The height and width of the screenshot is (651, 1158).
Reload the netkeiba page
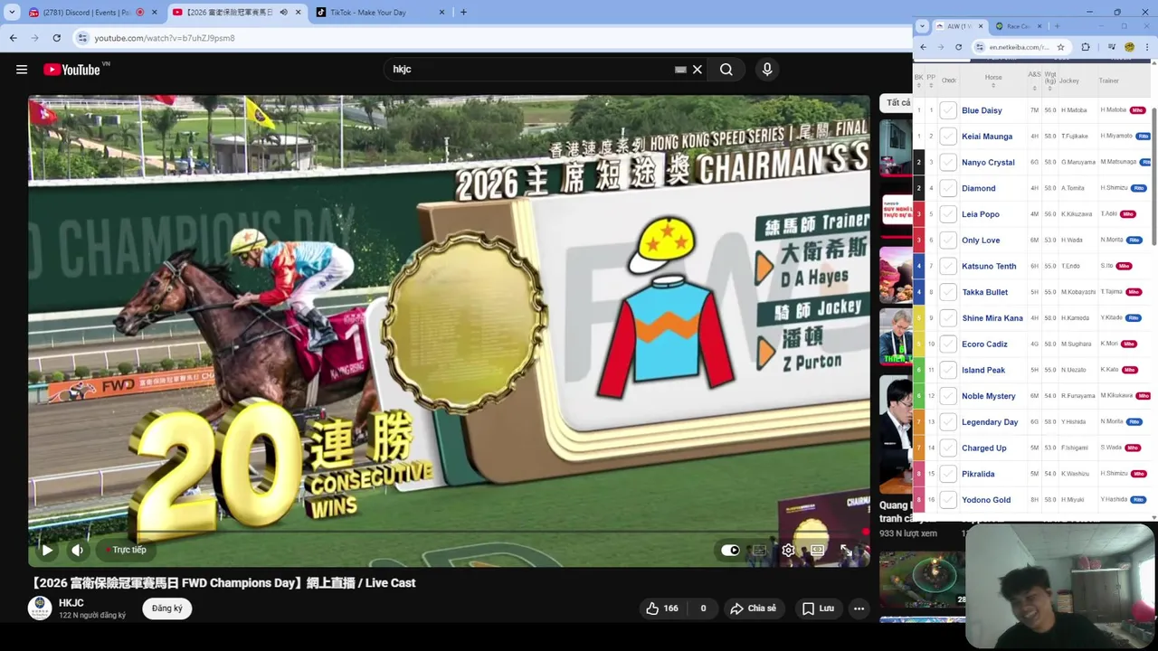click(958, 47)
